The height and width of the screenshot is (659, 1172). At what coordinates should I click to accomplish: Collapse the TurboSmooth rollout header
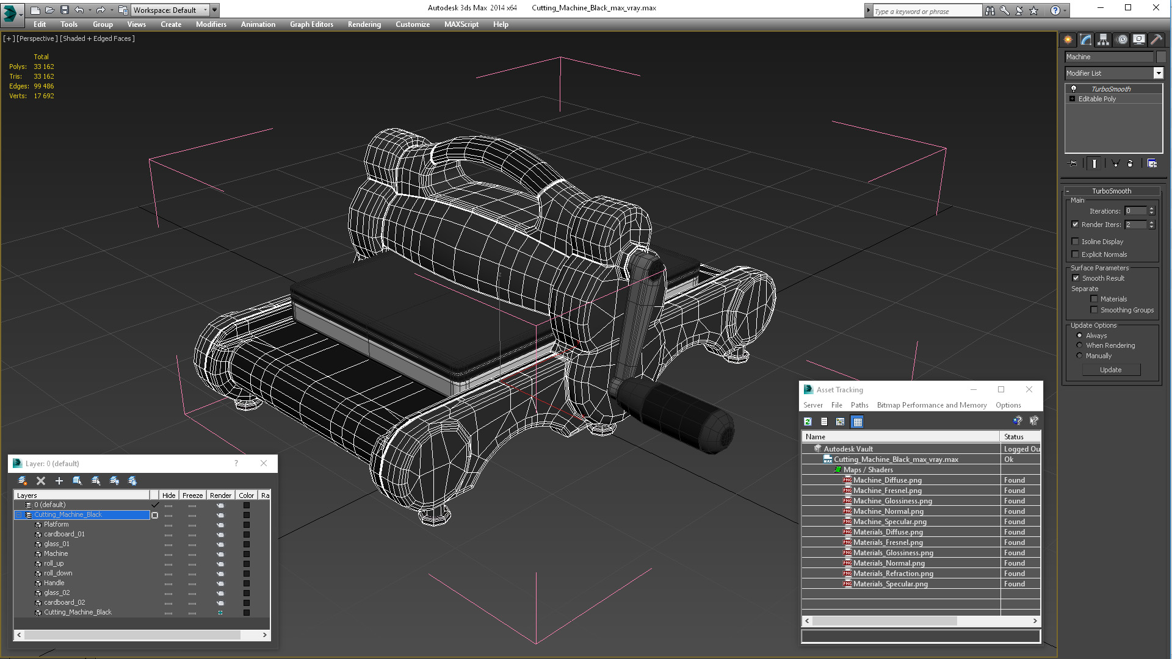click(1111, 191)
